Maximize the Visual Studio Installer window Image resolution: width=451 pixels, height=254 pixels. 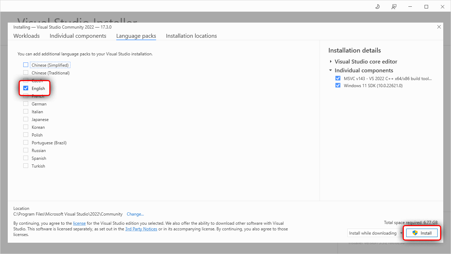426,7
